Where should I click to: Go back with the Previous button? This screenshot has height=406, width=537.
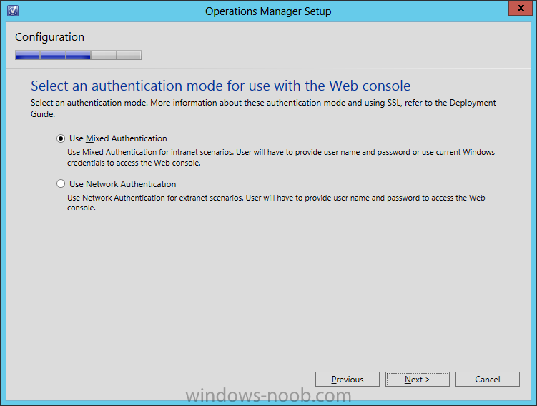(x=348, y=380)
